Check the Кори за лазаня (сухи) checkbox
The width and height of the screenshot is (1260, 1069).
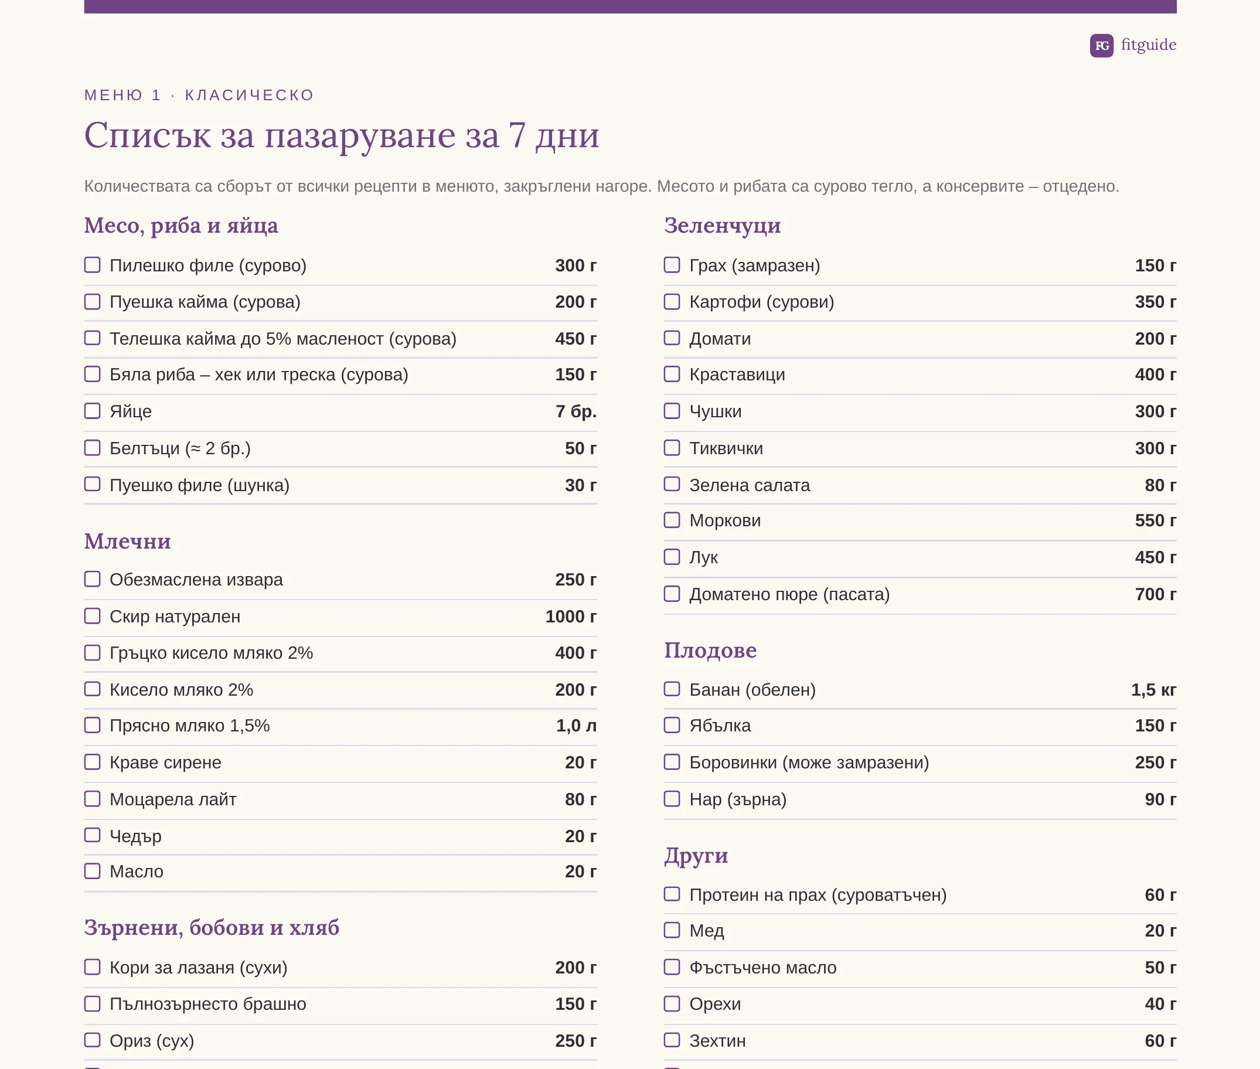pos(92,966)
